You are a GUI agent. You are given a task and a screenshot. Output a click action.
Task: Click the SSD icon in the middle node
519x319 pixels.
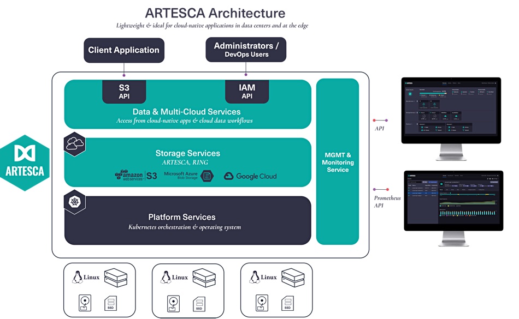click(x=199, y=304)
